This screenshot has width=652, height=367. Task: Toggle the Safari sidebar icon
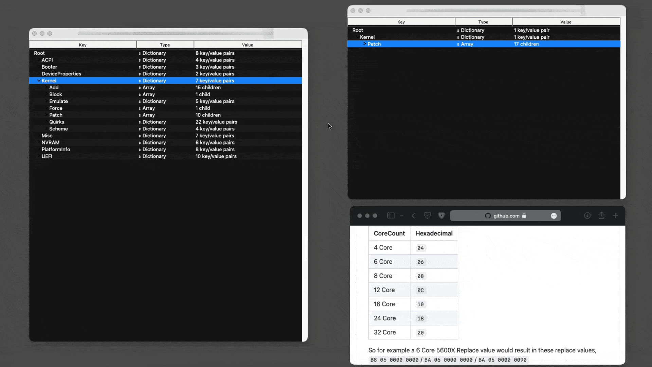click(x=391, y=215)
